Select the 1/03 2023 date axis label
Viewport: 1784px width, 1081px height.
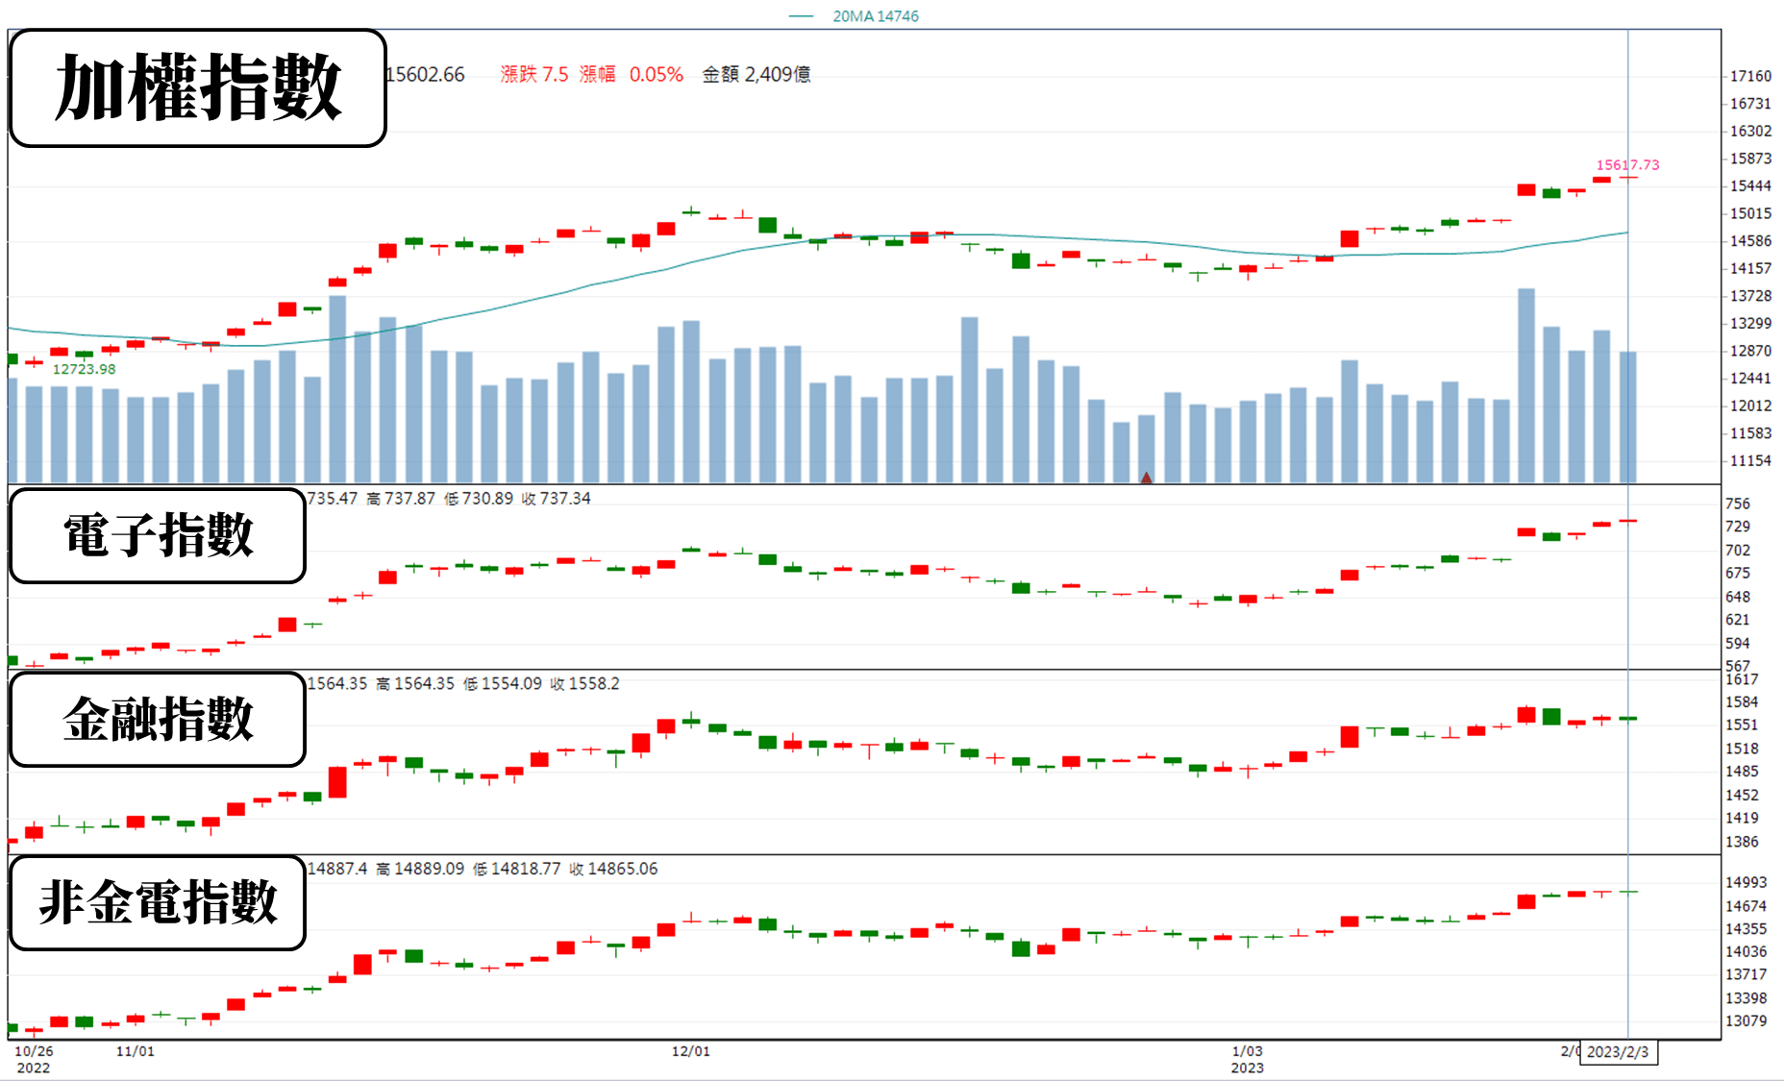click(x=1247, y=1059)
